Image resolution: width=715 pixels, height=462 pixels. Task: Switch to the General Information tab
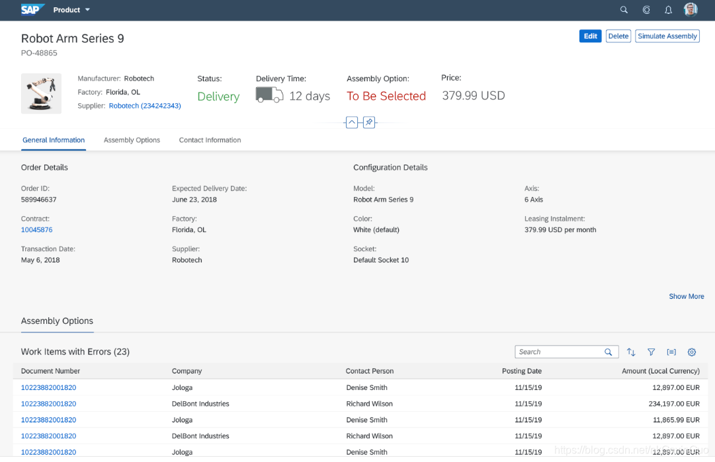[x=54, y=140]
